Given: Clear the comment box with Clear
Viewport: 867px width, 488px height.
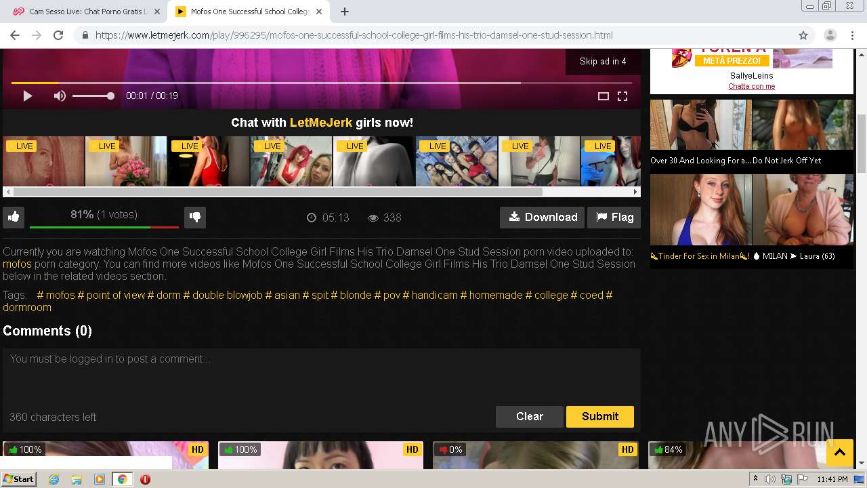Looking at the screenshot, I should point(529,417).
